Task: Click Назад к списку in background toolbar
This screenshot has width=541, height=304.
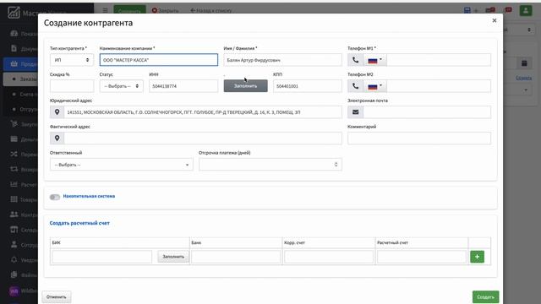Action: coord(210,11)
